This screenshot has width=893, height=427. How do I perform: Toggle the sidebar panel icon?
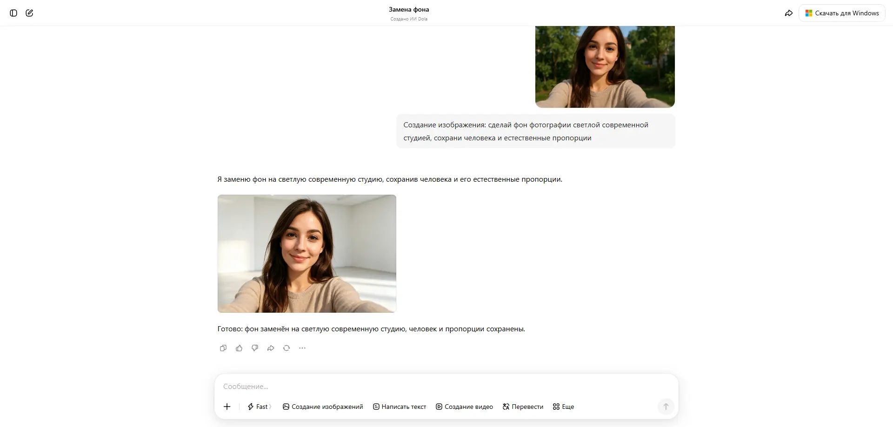pos(13,13)
